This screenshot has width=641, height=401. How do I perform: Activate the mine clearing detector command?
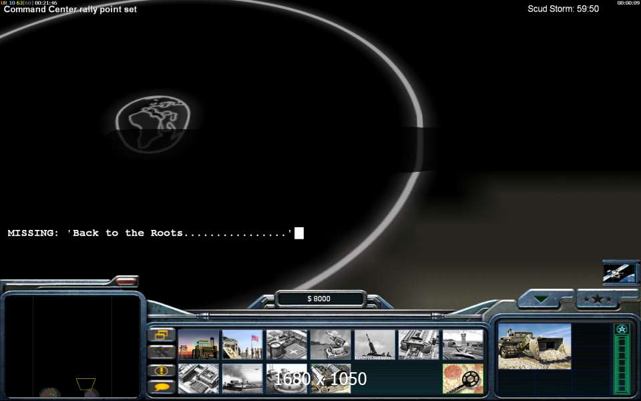click(x=463, y=378)
